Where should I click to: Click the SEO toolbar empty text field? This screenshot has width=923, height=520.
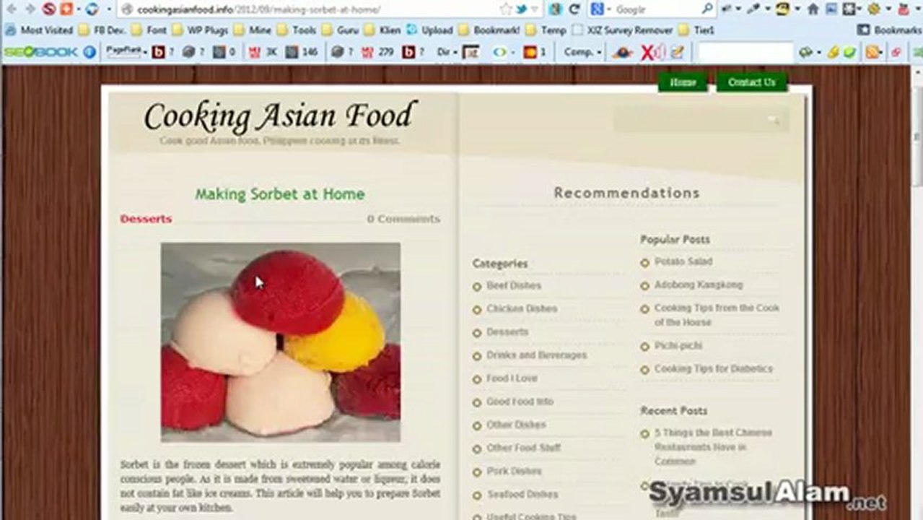[745, 52]
